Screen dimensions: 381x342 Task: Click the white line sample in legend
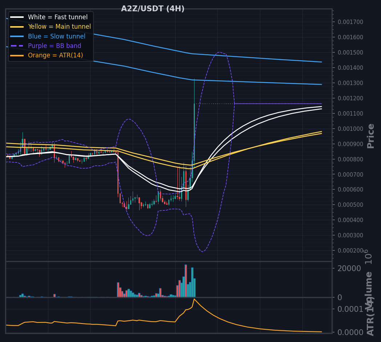click(x=17, y=17)
